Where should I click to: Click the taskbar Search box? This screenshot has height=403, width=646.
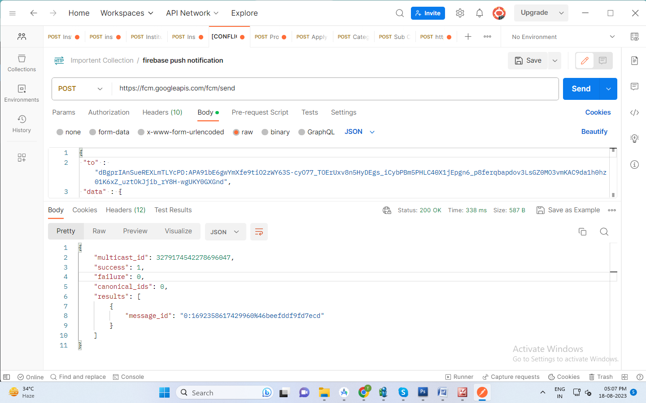[x=225, y=393]
